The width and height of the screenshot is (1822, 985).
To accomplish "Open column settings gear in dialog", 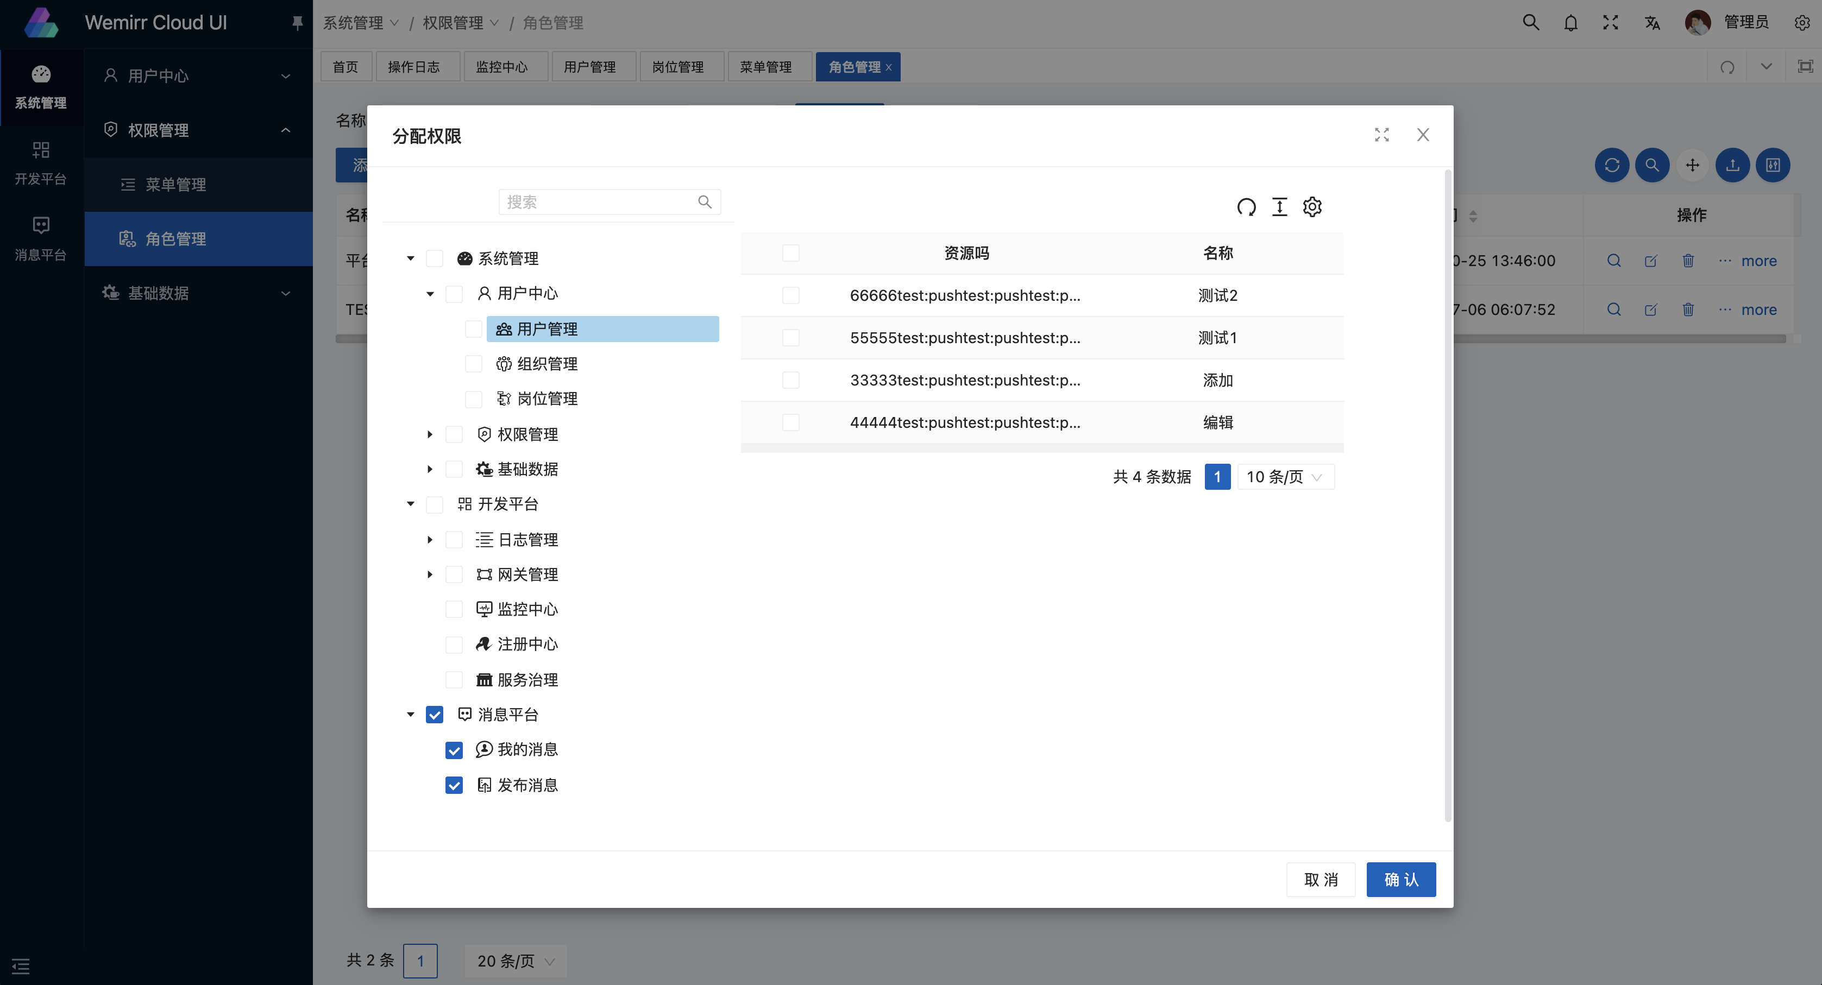I will 1313,206.
